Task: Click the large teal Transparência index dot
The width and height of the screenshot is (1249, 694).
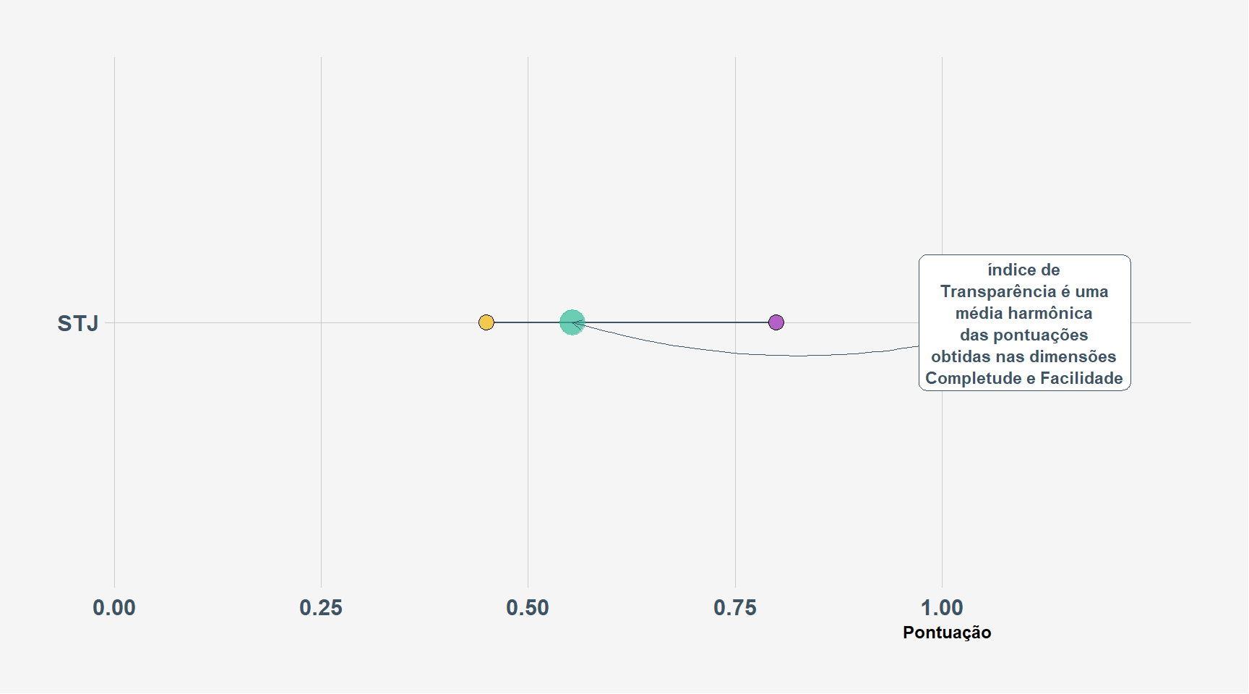Action: [572, 322]
